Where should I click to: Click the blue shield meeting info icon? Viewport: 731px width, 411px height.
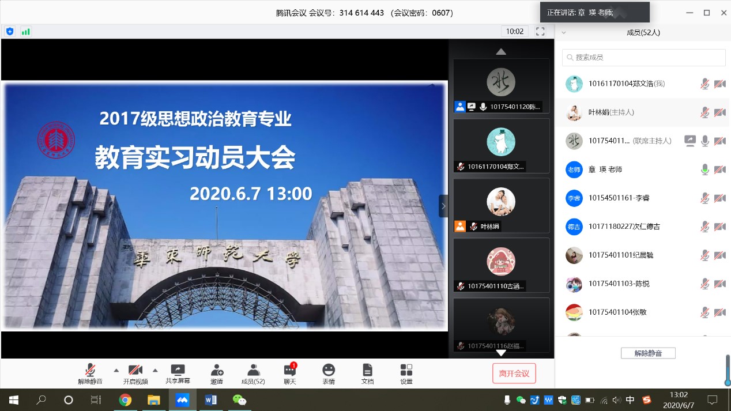(x=9, y=31)
